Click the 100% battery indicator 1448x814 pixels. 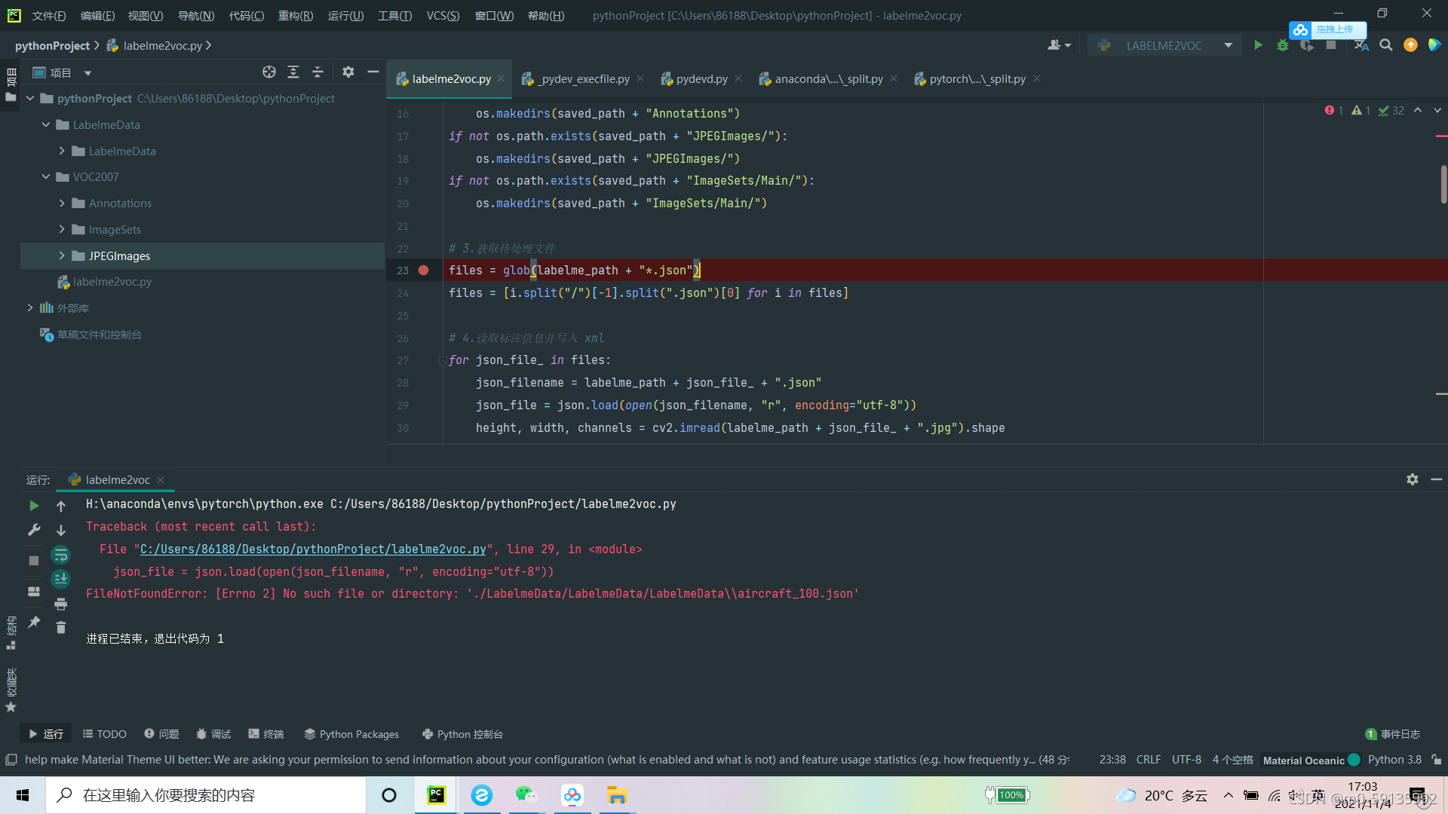click(x=1007, y=794)
